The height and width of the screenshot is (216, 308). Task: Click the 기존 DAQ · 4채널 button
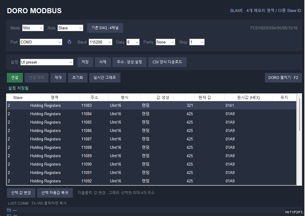click(x=105, y=28)
